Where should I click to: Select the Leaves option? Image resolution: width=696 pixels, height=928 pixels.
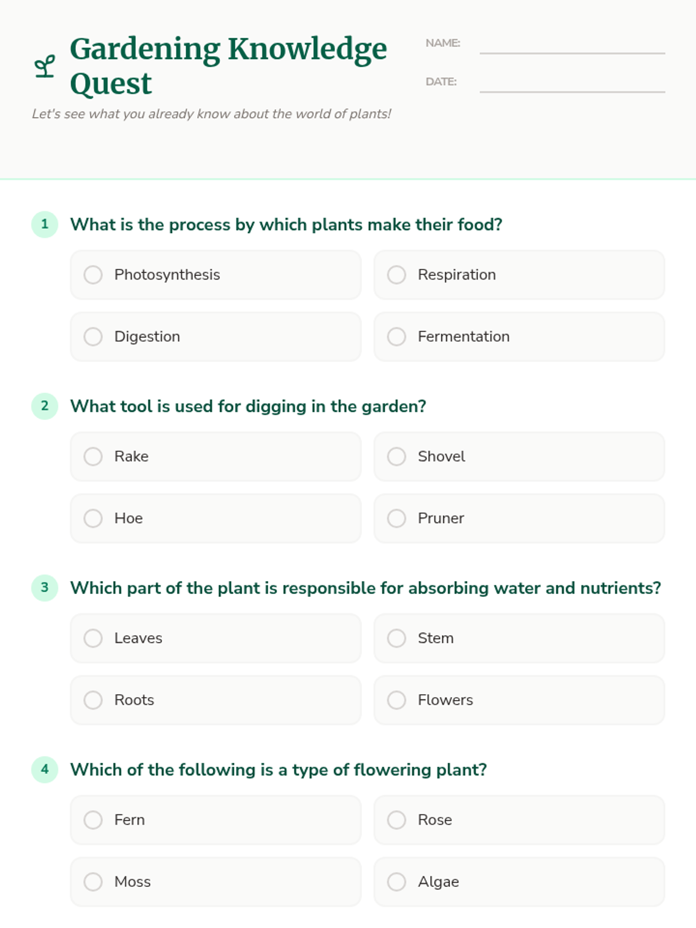[x=93, y=638]
